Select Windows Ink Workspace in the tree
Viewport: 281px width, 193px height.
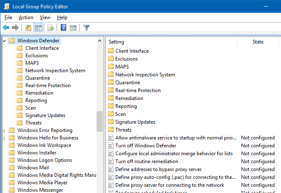[x=44, y=145]
